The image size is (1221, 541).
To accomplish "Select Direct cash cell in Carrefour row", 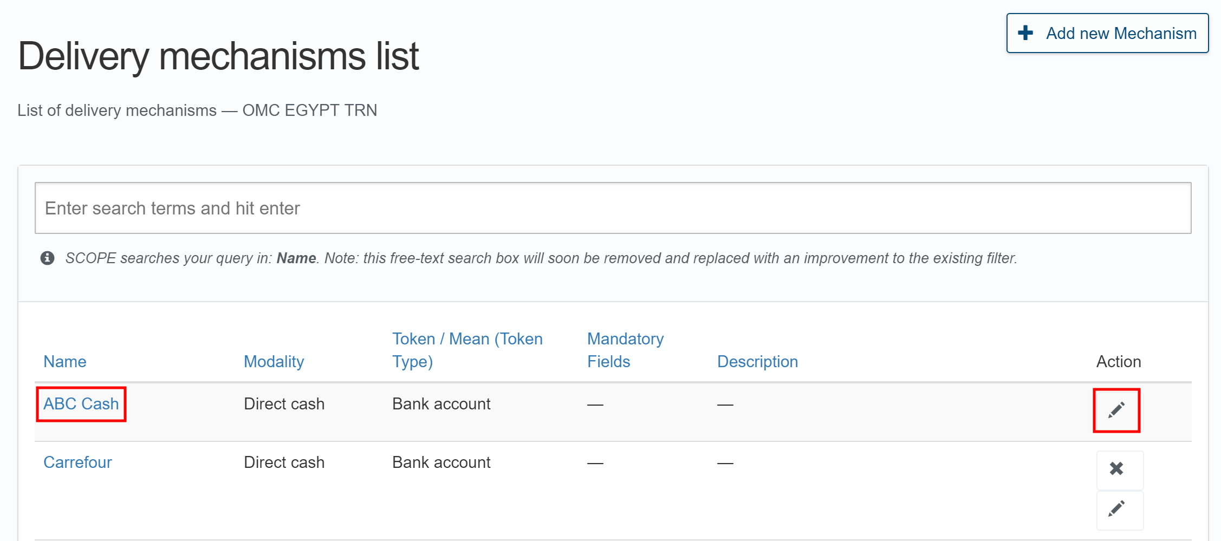I will (x=284, y=462).
